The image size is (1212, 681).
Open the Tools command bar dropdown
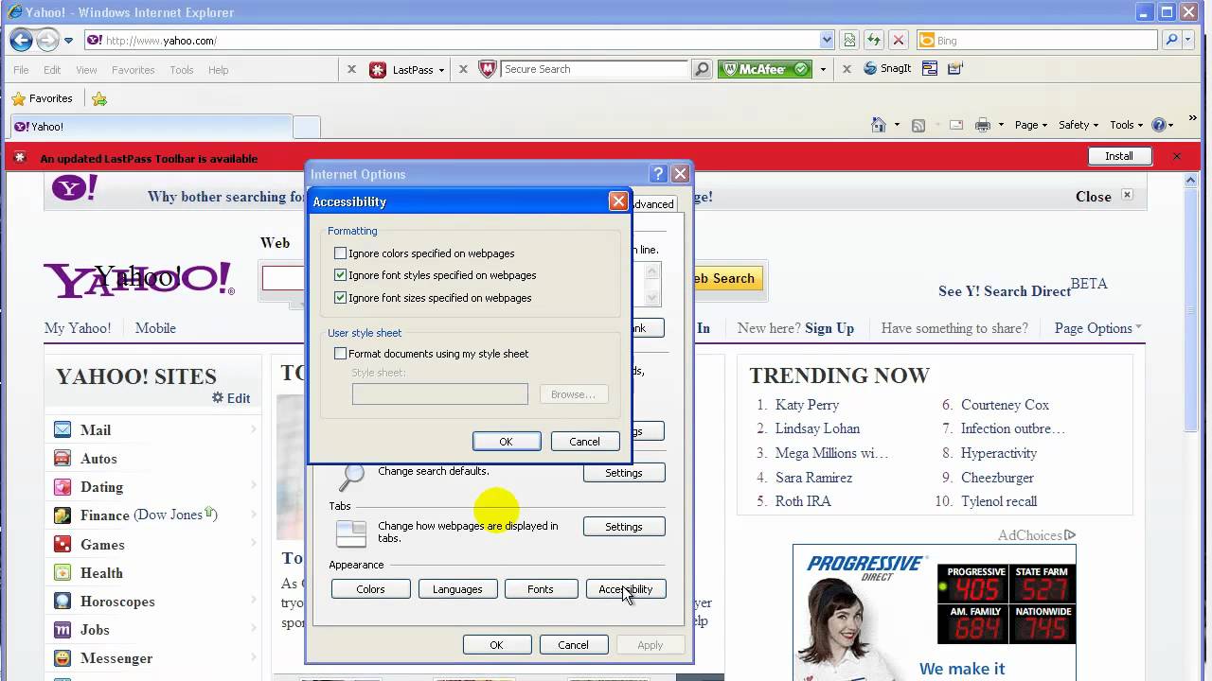[1127, 125]
